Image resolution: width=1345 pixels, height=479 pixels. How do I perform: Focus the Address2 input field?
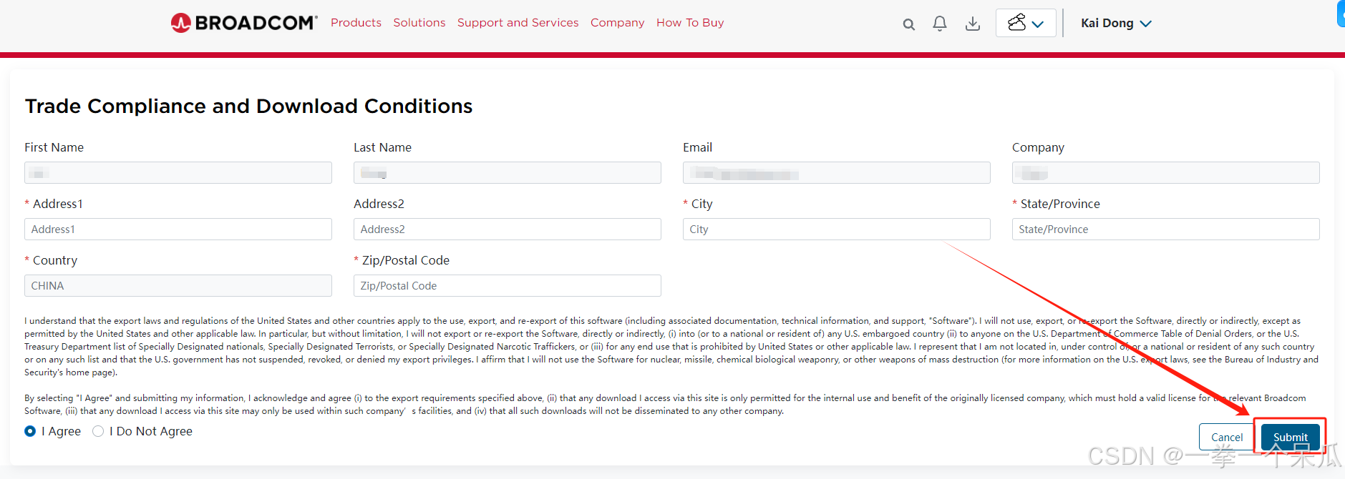[508, 229]
